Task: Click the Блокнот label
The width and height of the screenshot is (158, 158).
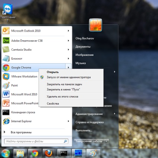Action: pyautogui.click(x=17, y=59)
